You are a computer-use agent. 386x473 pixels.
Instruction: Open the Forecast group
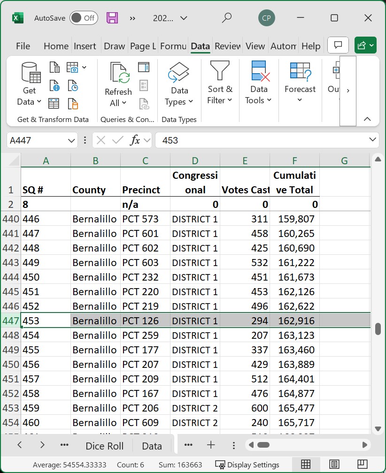click(x=300, y=82)
